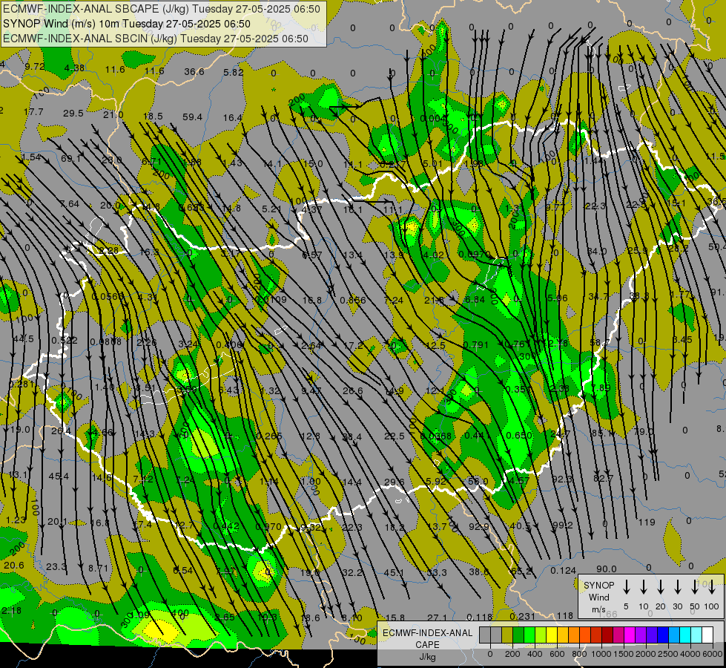Click the 'ECMWF-INDEX-ANAL' legend label at bottom
Image resolution: width=726 pixels, height=668 pixels.
pos(427,633)
